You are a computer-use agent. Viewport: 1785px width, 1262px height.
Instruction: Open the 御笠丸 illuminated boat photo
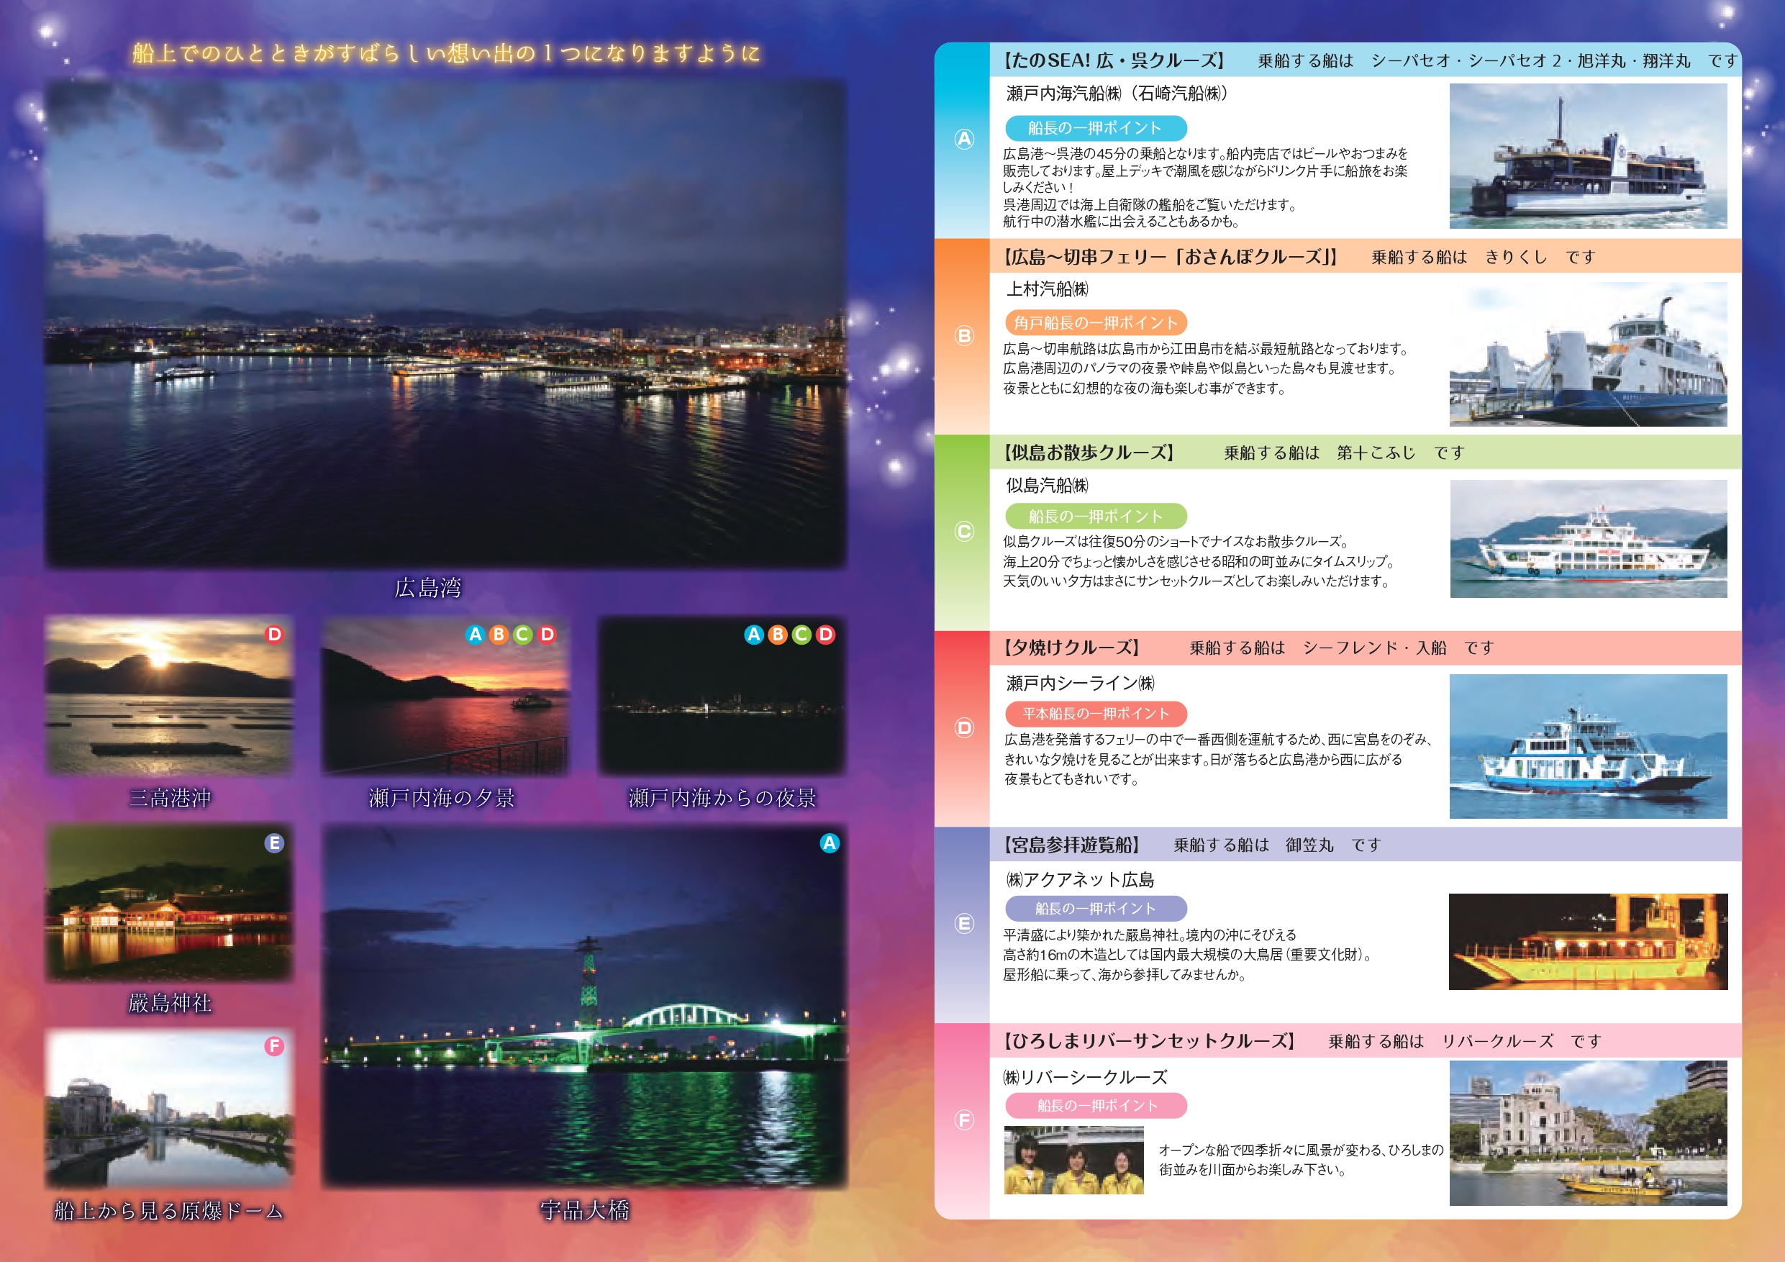pos(1589,942)
